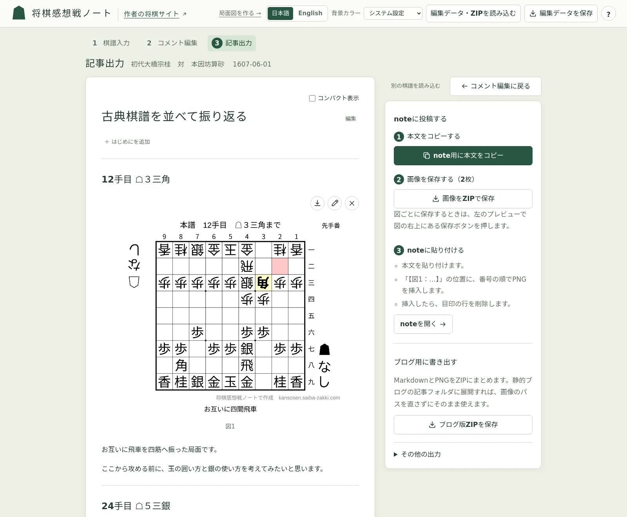Open background color dropdown
627x517 pixels.
click(393, 13)
